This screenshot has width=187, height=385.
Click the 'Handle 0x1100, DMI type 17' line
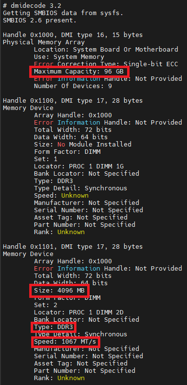point(73,101)
